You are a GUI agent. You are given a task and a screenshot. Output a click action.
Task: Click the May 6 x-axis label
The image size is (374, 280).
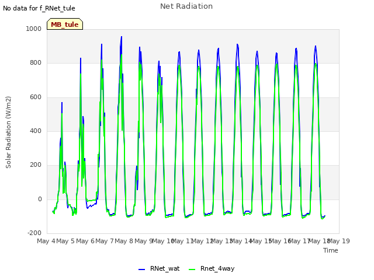pos(85,241)
